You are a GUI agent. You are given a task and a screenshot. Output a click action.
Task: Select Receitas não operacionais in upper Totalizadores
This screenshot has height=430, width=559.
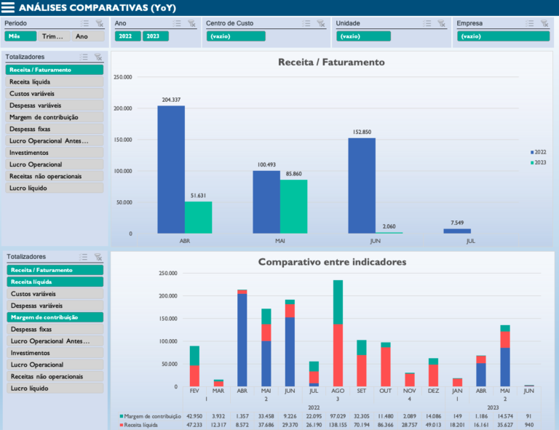click(x=54, y=176)
